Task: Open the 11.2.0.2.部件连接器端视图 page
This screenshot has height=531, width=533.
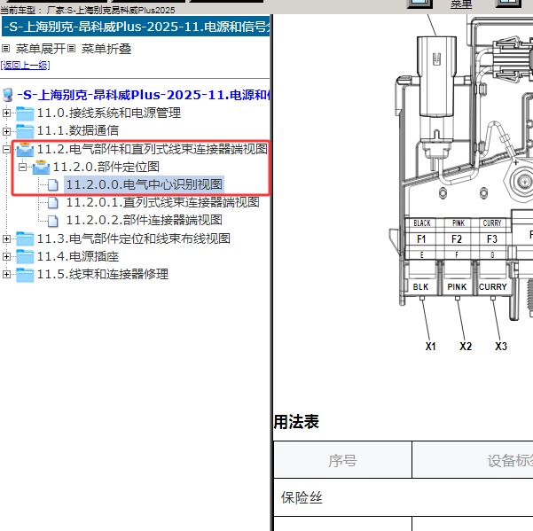Action: click(x=145, y=220)
